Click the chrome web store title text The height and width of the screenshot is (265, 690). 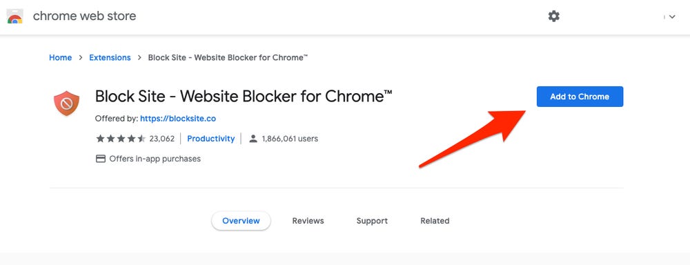click(84, 17)
